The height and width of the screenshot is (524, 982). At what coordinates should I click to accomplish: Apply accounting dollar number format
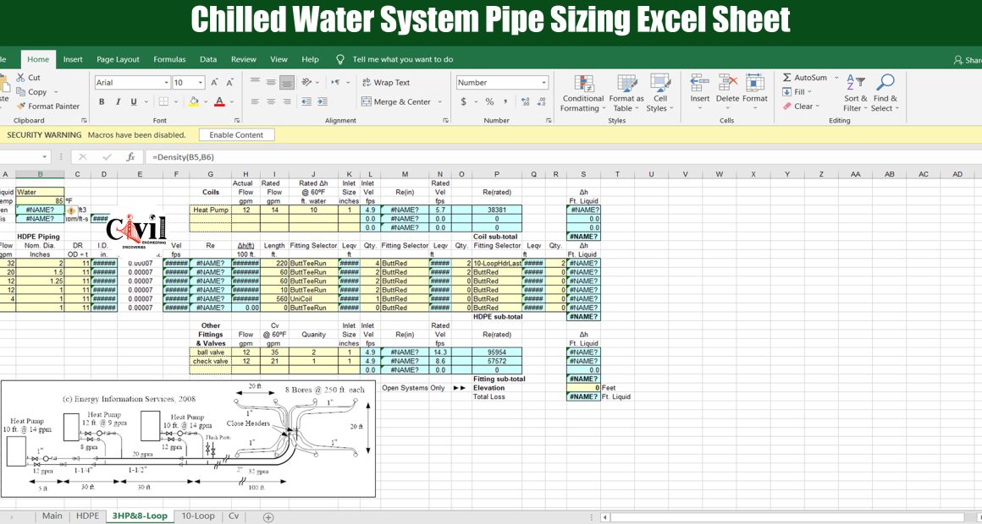[x=463, y=102]
